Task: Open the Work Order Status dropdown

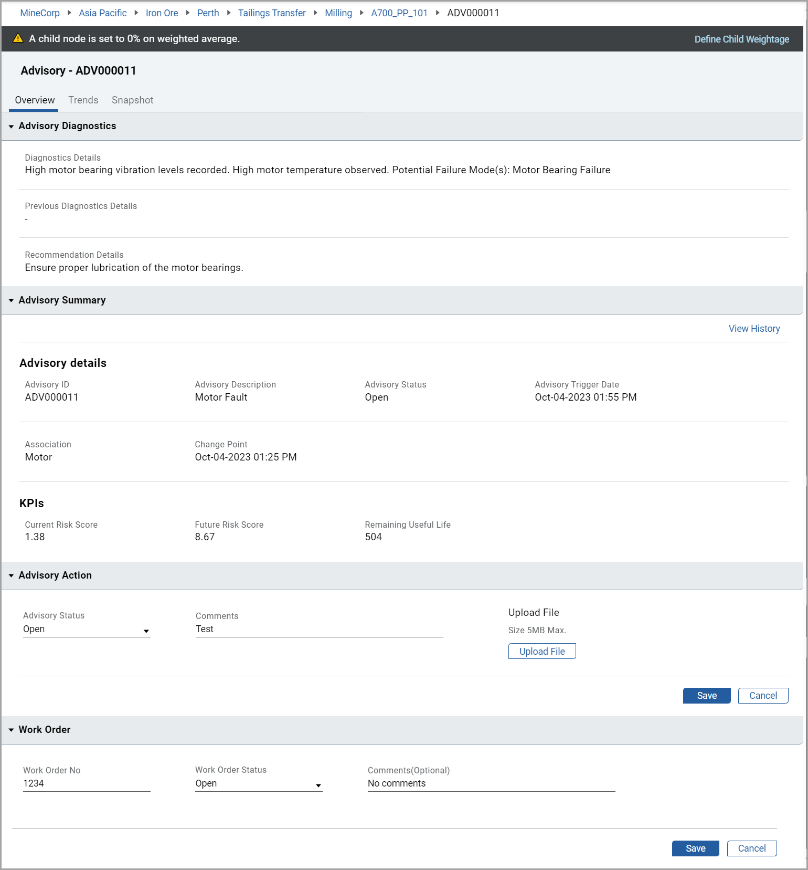Action: pyautogui.click(x=258, y=784)
